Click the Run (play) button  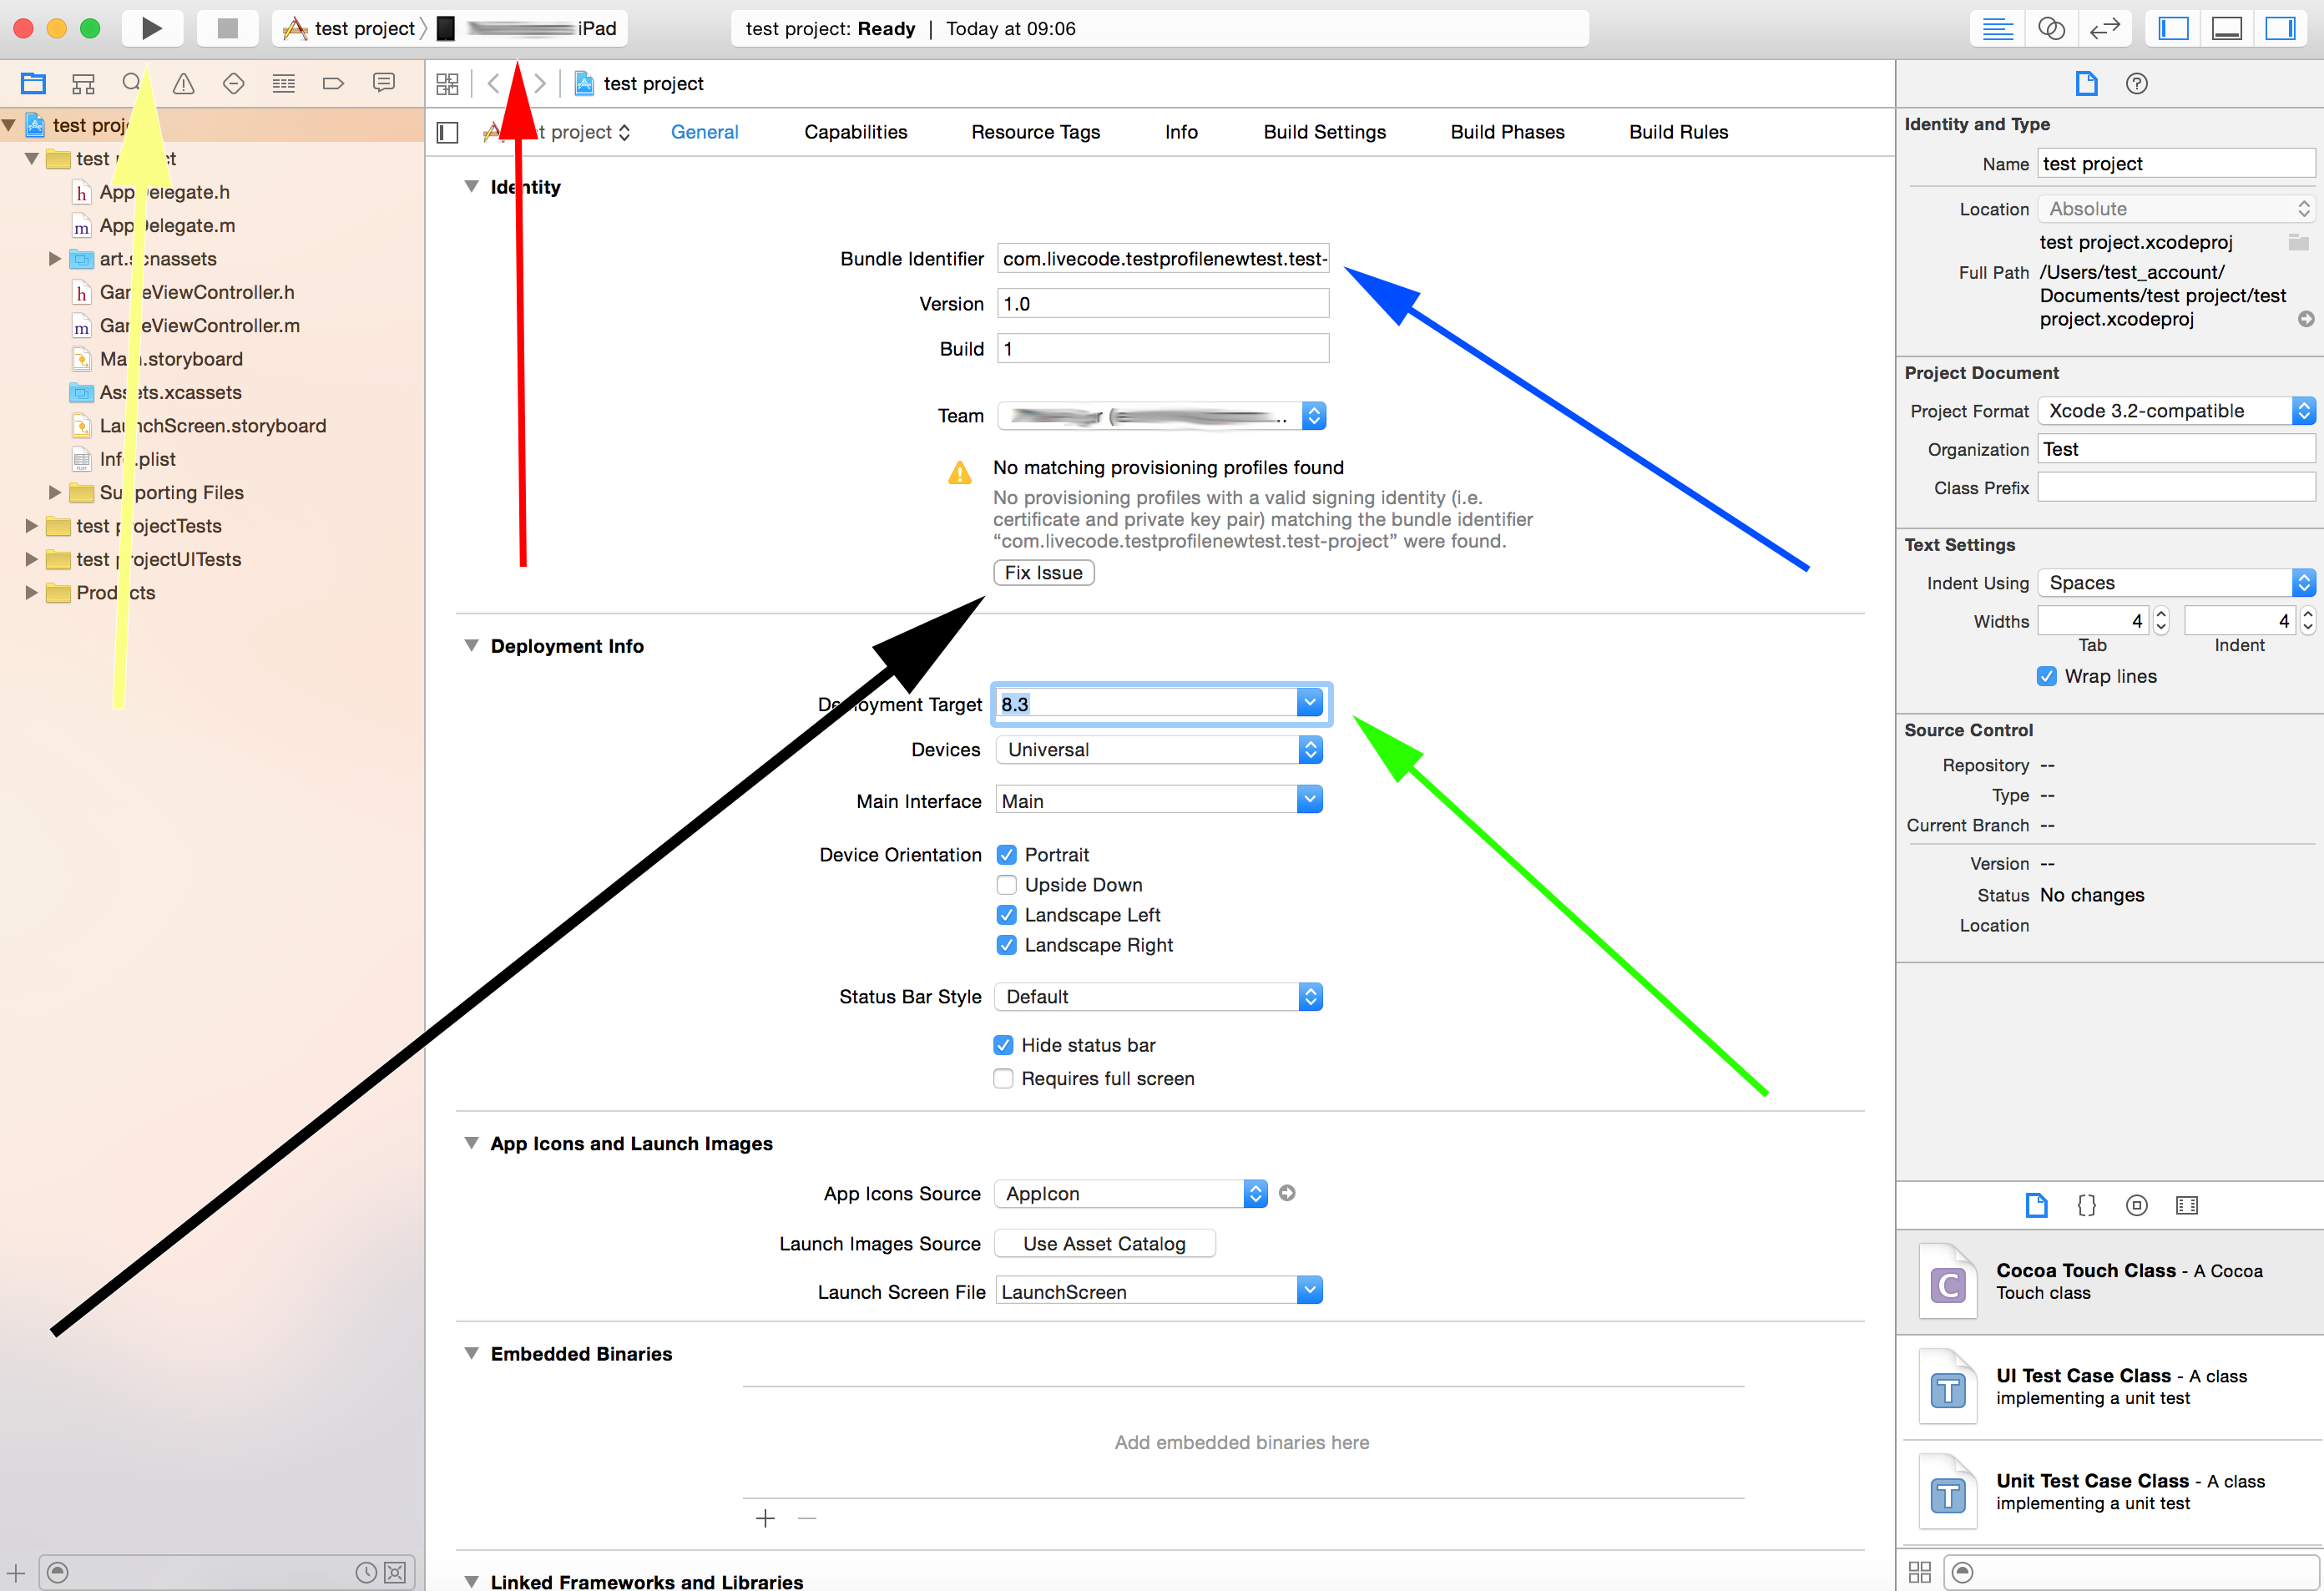tap(152, 28)
